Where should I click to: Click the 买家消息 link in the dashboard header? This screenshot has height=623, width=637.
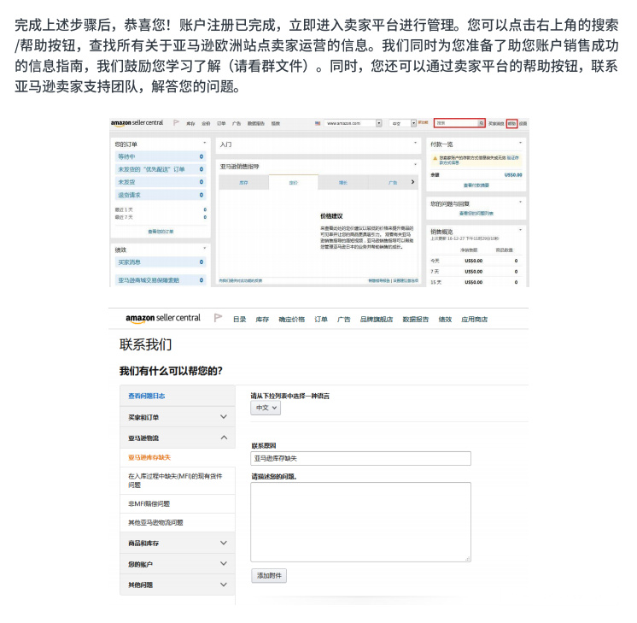coord(495,123)
